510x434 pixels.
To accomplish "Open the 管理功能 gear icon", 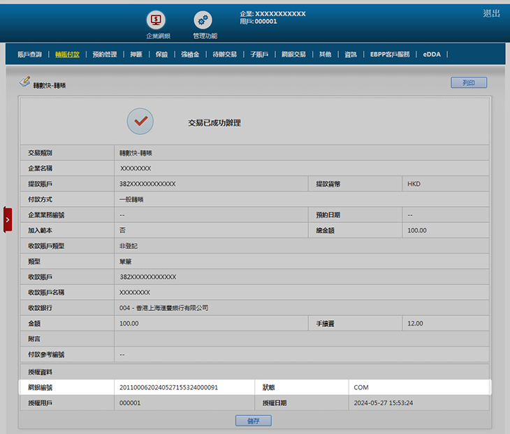I will point(203,21).
